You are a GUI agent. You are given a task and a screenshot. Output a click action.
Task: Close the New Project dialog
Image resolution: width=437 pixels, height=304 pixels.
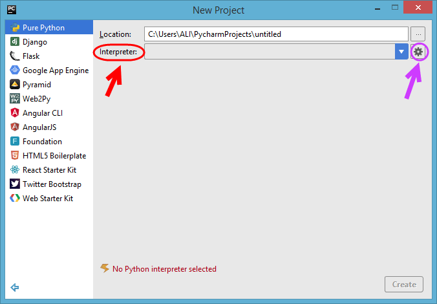click(418, 8)
